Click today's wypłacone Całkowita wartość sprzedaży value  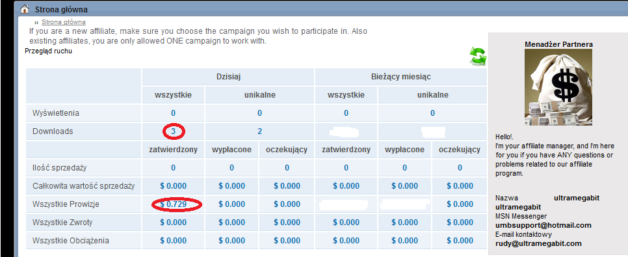click(x=232, y=186)
